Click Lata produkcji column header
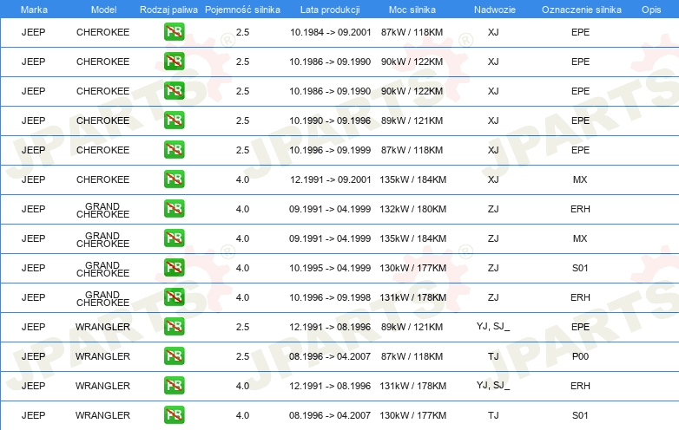The height and width of the screenshot is (430, 679). pos(330,10)
